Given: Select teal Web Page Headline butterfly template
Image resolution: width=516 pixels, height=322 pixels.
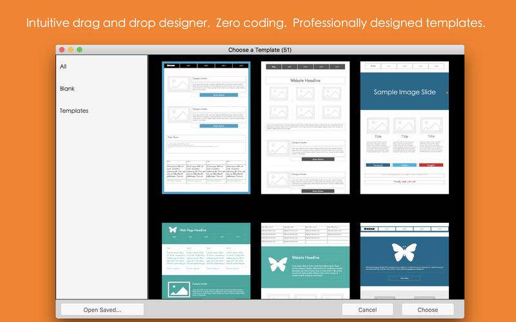Looking at the screenshot, I should pyautogui.click(x=206, y=261).
